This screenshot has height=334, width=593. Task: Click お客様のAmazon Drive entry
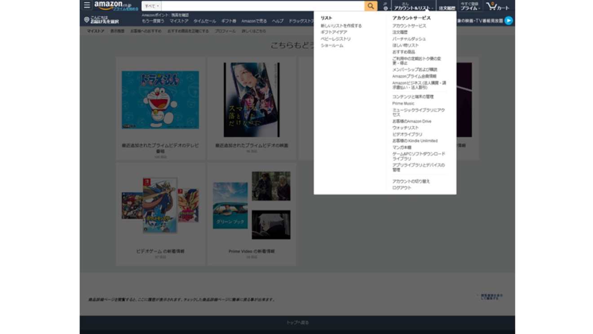click(x=412, y=121)
